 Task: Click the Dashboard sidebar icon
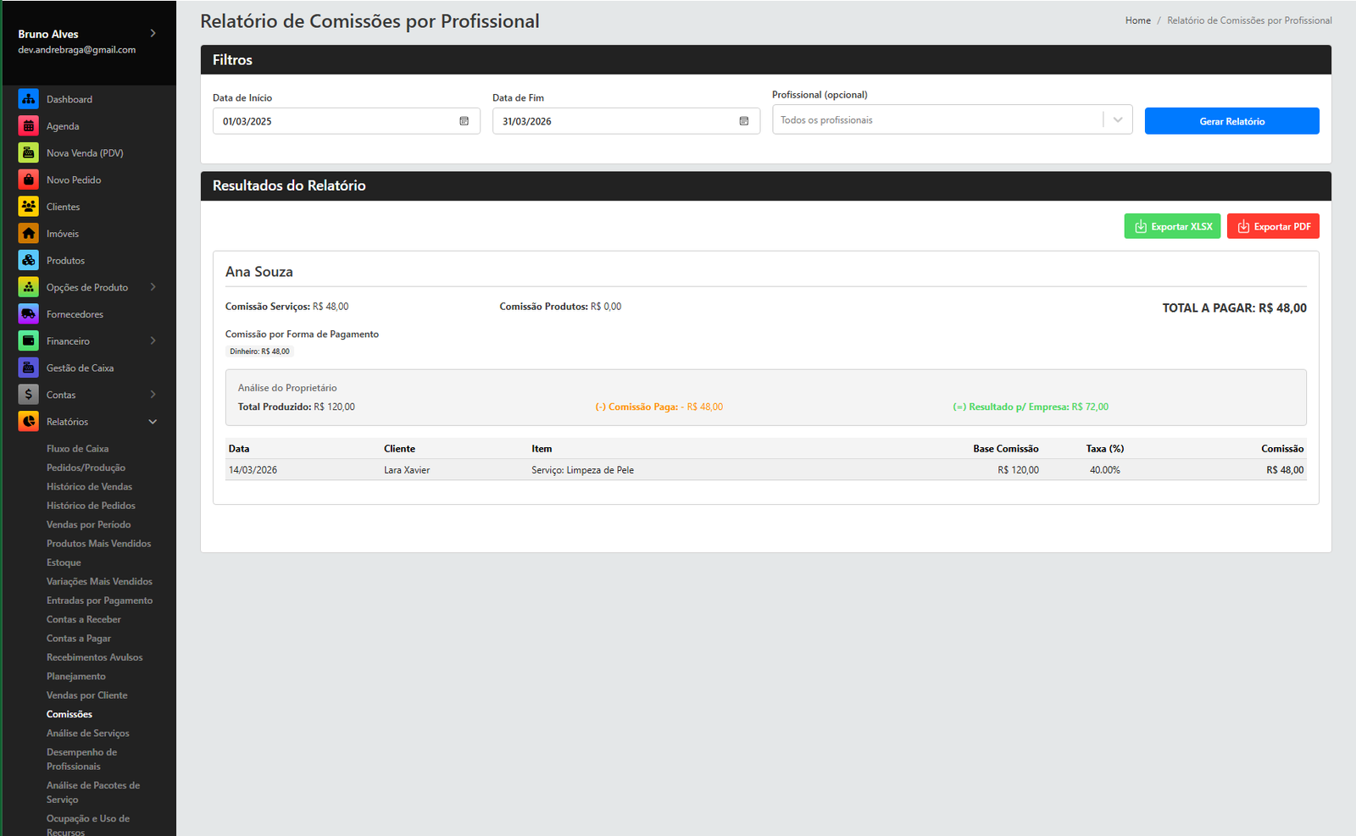click(x=29, y=99)
